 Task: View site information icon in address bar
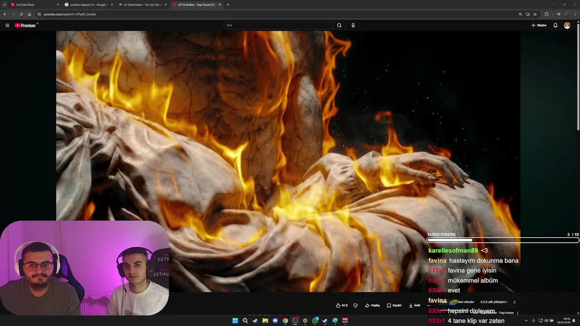click(39, 14)
